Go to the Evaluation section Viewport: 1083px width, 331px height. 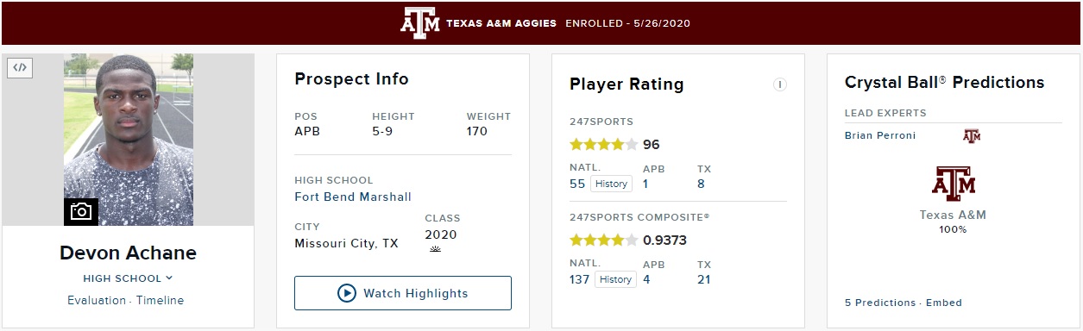pyautogui.click(x=98, y=300)
